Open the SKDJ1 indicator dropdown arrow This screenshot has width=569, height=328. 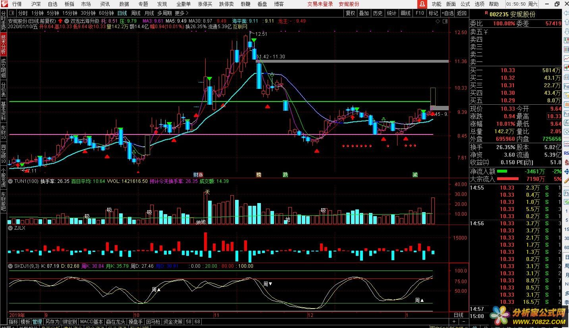(x=11, y=266)
